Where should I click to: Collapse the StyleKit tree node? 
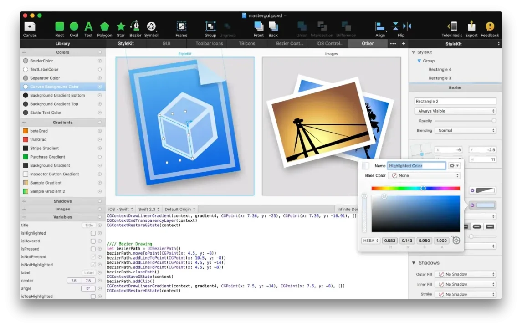414,52
